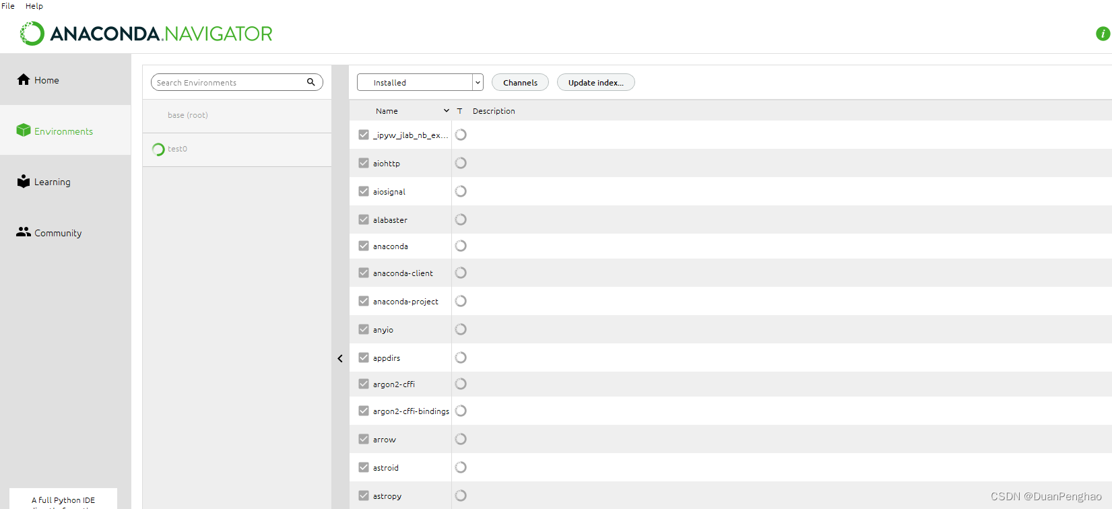
Task: Open the File menu
Action: coord(8,6)
